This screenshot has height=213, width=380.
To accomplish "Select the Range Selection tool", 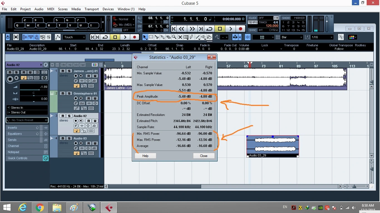I will [151, 37].
